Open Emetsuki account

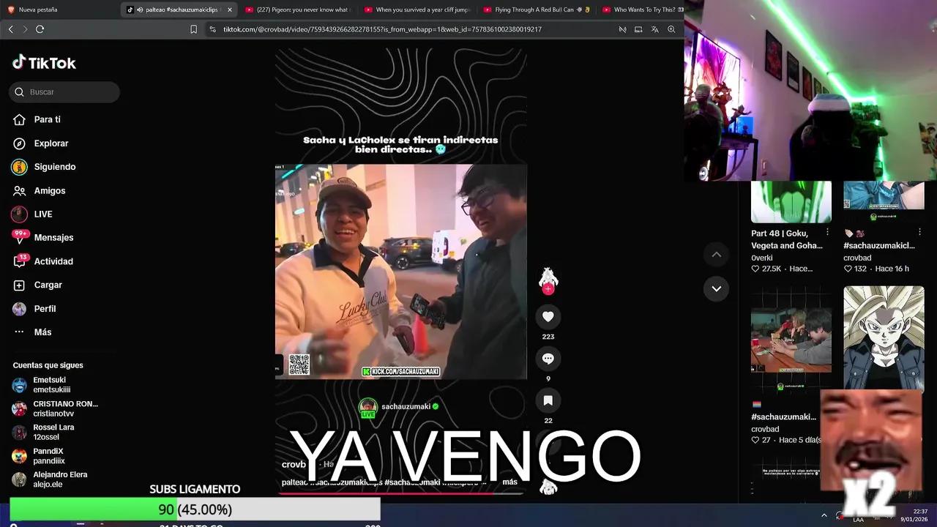pyautogui.click(x=55, y=385)
